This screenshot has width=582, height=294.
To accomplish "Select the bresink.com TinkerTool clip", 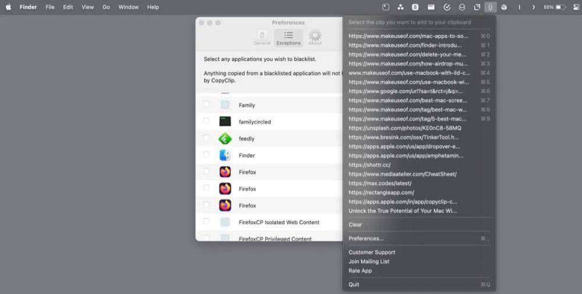I will tap(419, 137).
